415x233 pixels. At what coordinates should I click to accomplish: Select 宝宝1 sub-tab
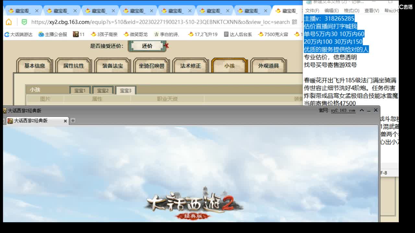(x=80, y=91)
